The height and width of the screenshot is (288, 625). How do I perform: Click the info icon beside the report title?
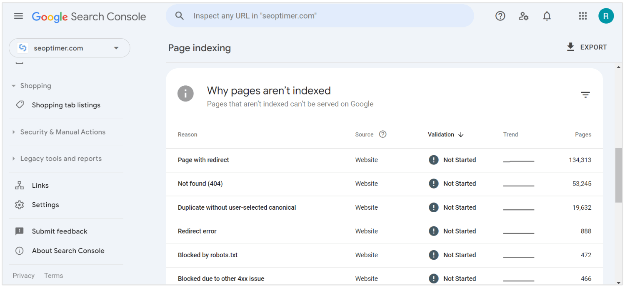point(185,93)
